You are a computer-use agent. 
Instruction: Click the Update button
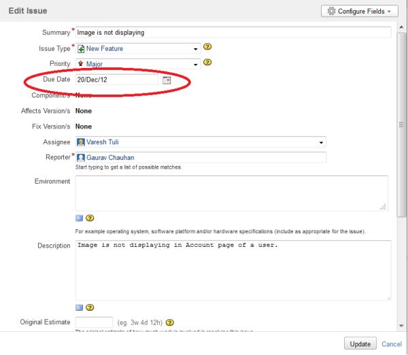click(360, 343)
